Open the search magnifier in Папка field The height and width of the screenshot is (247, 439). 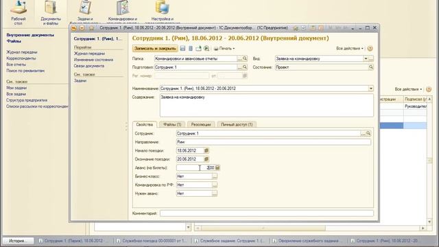click(x=245, y=58)
